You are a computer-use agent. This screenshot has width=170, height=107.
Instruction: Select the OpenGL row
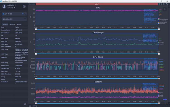click(x=14, y=59)
